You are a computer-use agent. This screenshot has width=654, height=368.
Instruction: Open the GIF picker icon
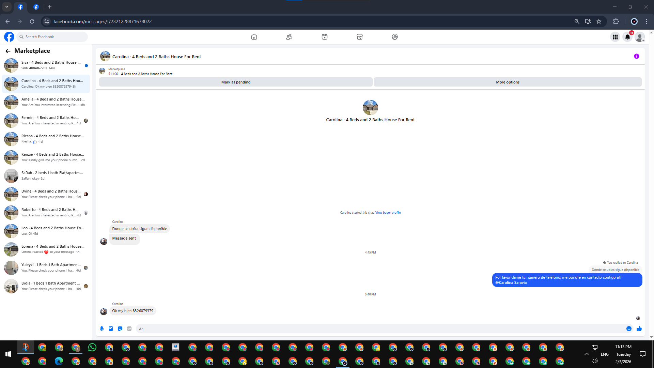click(x=129, y=329)
